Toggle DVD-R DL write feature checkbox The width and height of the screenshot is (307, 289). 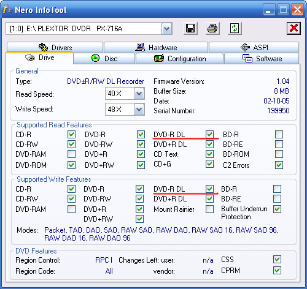pyautogui.click(x=209, y=189)
